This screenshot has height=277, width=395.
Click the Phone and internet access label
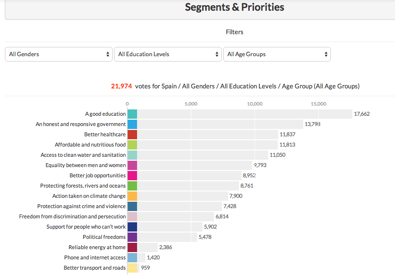(94, 257)
